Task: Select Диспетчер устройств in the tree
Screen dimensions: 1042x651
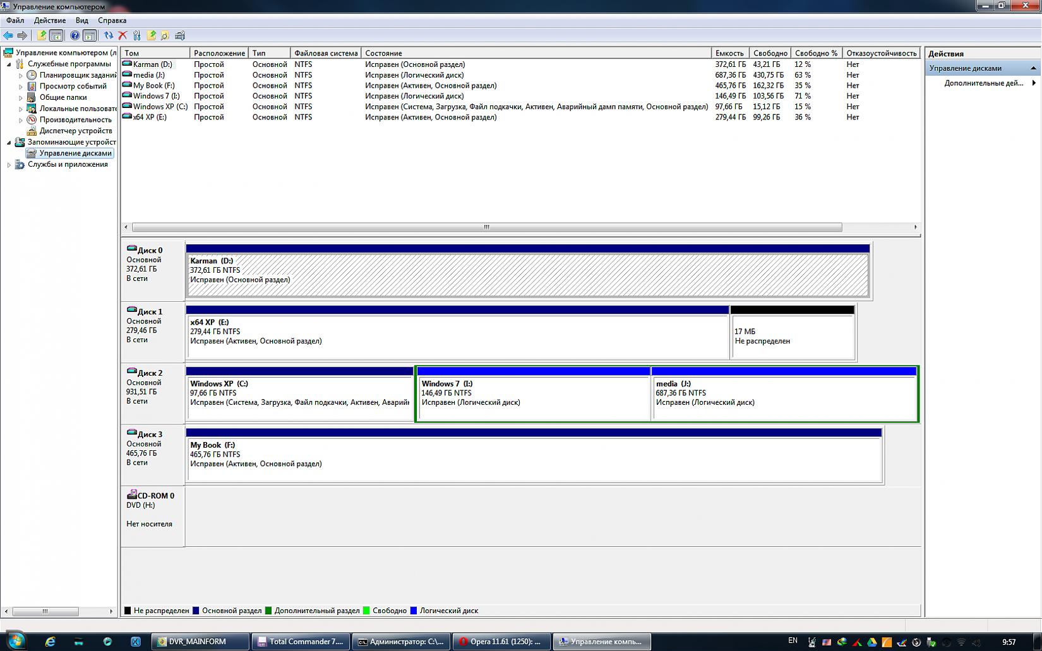Action: (x=75, y=131)
